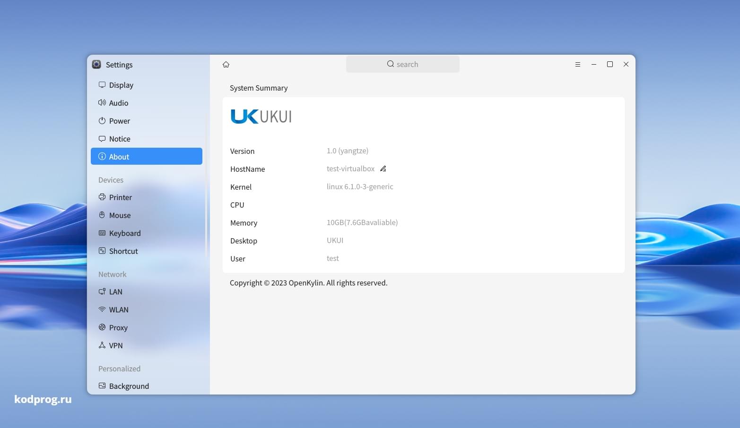This screenshot has height=428, width=740.
Task: Open Audio settings
Action: coord(147,103)
